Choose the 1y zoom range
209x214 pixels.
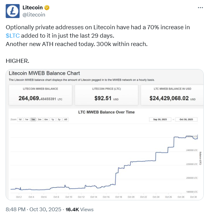(53, 119)
